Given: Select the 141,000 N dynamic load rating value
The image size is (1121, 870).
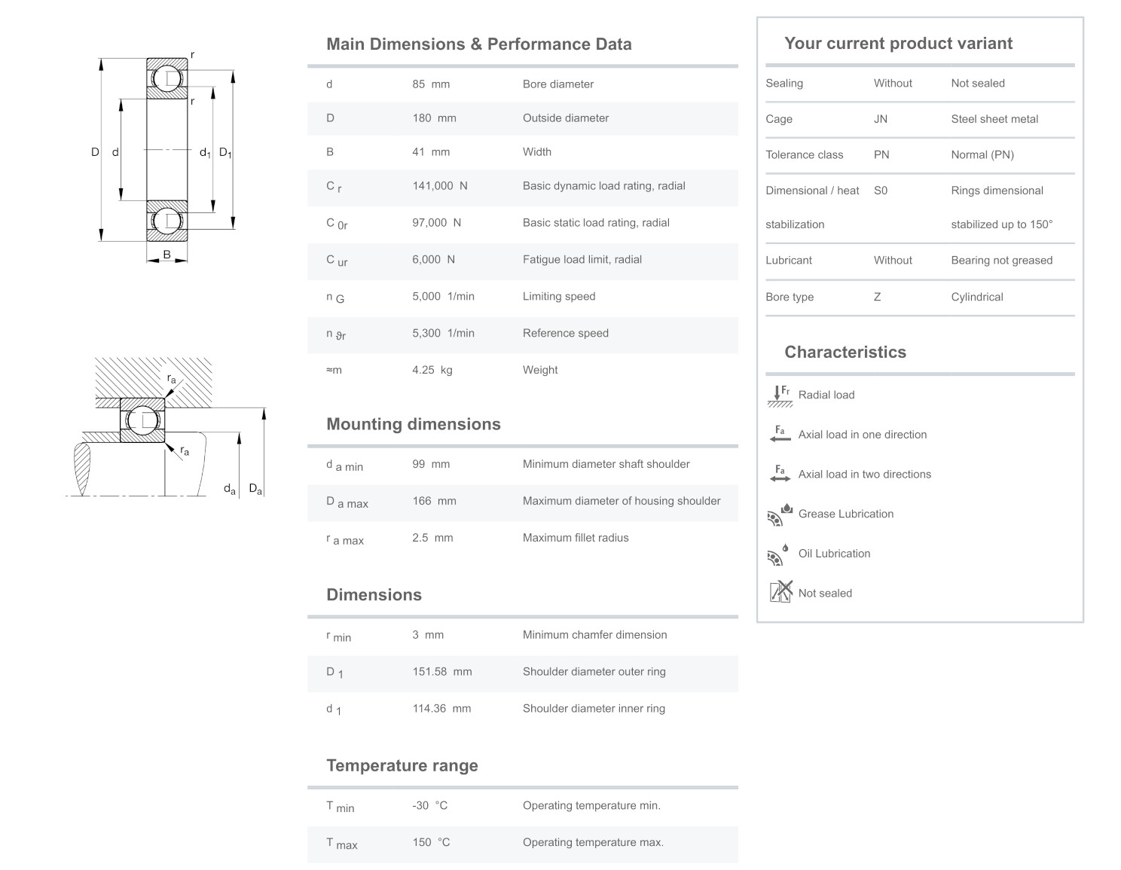Looking at the screenshot, I should tap(439, 186).
